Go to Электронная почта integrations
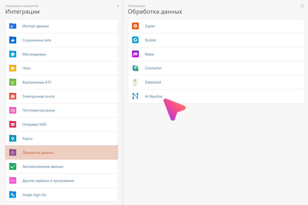The height and width of the screenshot is (205, 308). 38,96
